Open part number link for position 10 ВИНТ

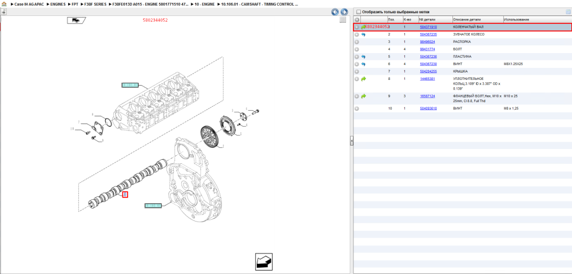pyautogui.click(x=428, y=108)
